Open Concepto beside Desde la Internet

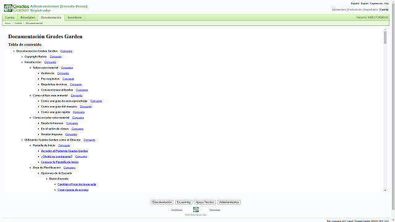(x=72, y=123)
